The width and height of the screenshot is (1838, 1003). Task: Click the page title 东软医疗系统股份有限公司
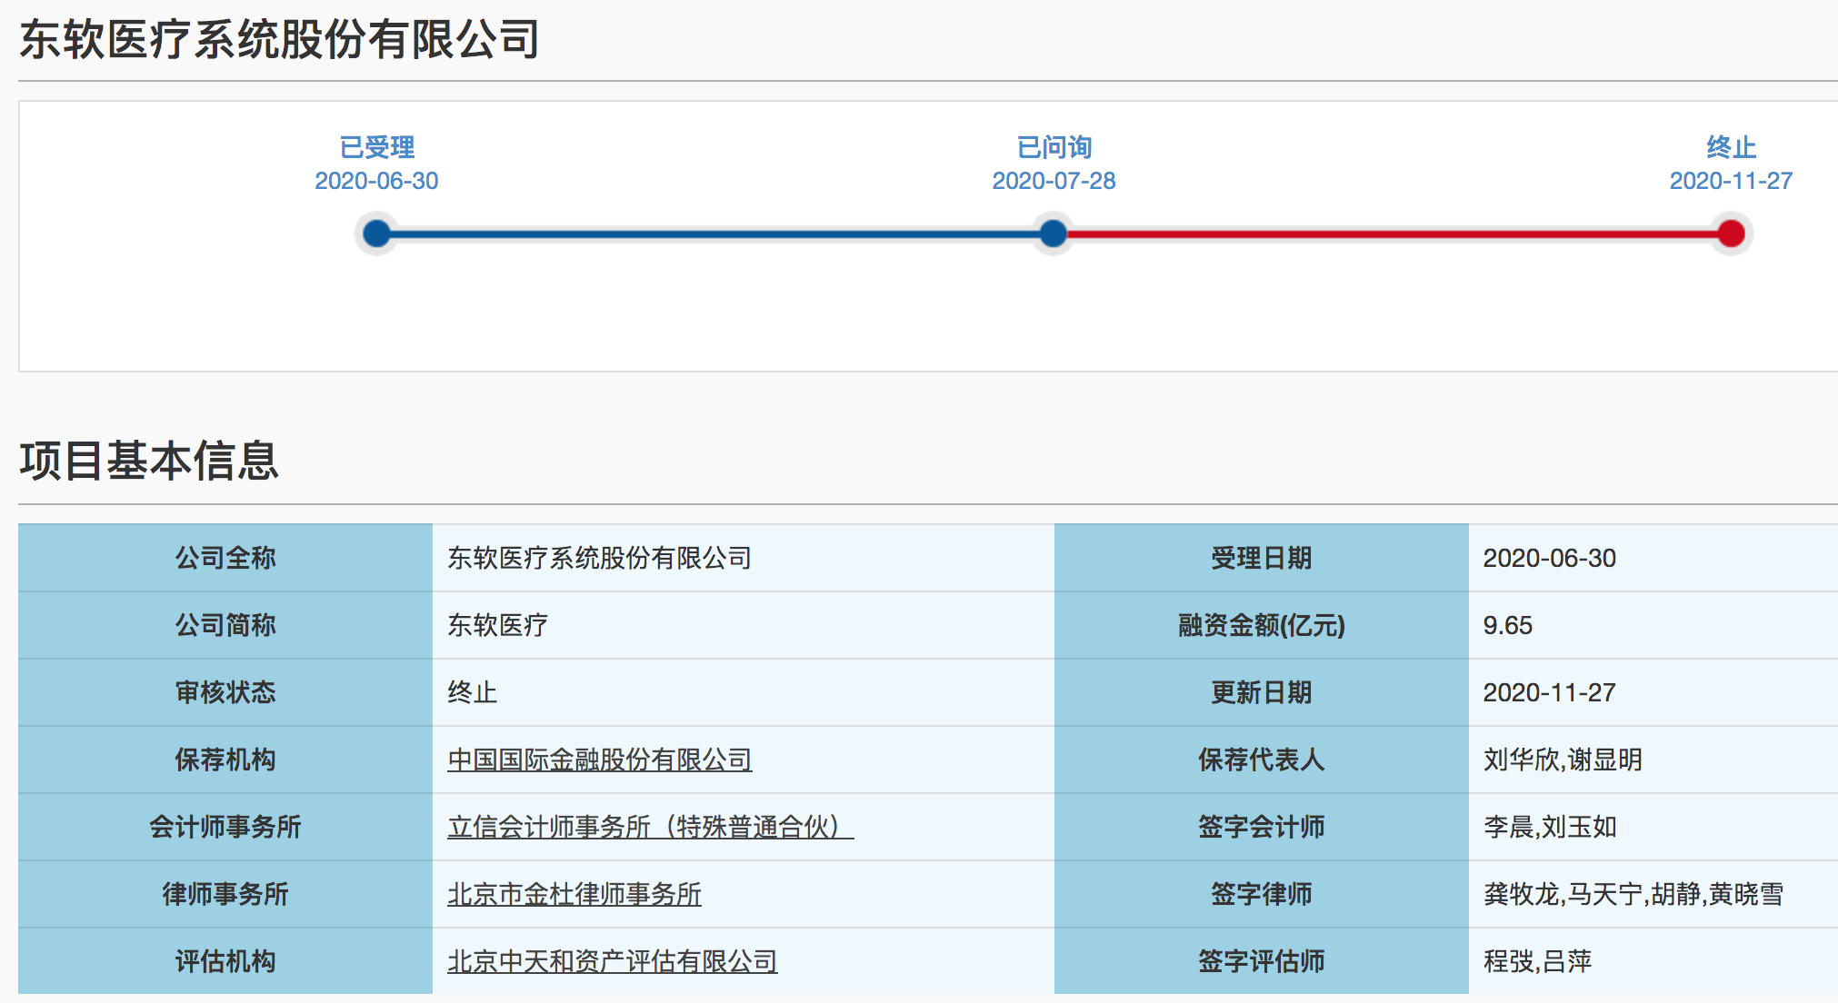coord(280,40)
